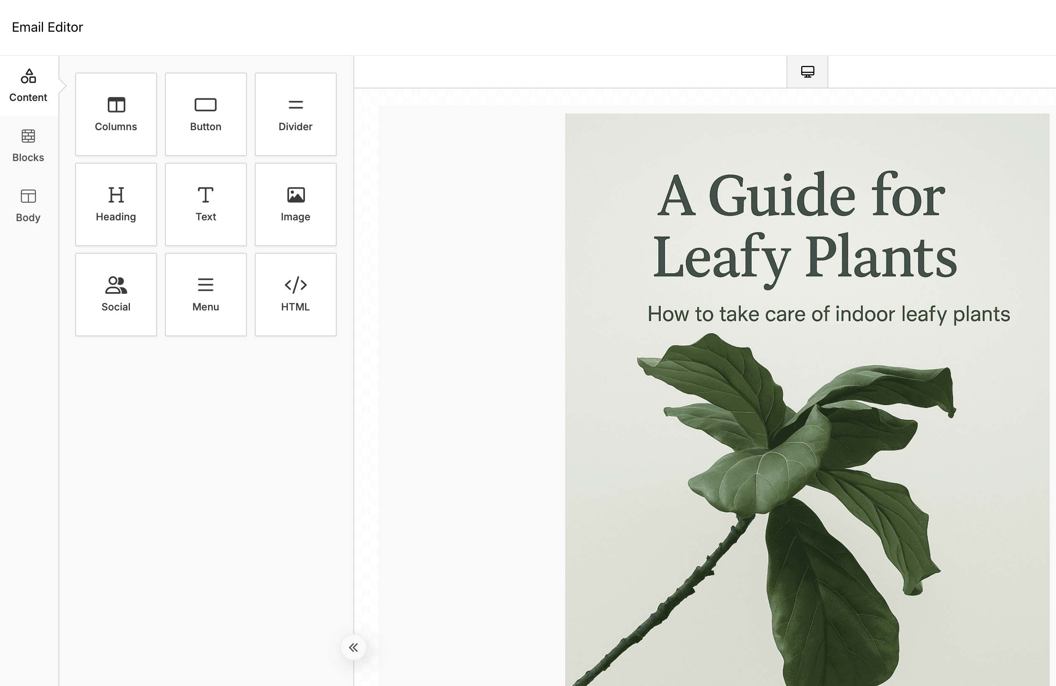Image resolution: width=1056 pixels, height=686 pixels.
Task: Collapse the content block panel
Action: 353,647
